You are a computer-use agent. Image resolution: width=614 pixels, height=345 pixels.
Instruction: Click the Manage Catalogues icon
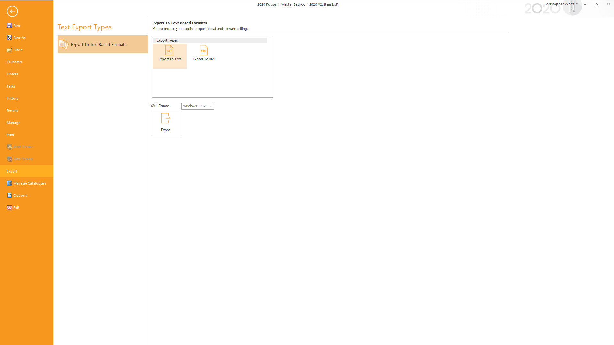pos(9,183)
